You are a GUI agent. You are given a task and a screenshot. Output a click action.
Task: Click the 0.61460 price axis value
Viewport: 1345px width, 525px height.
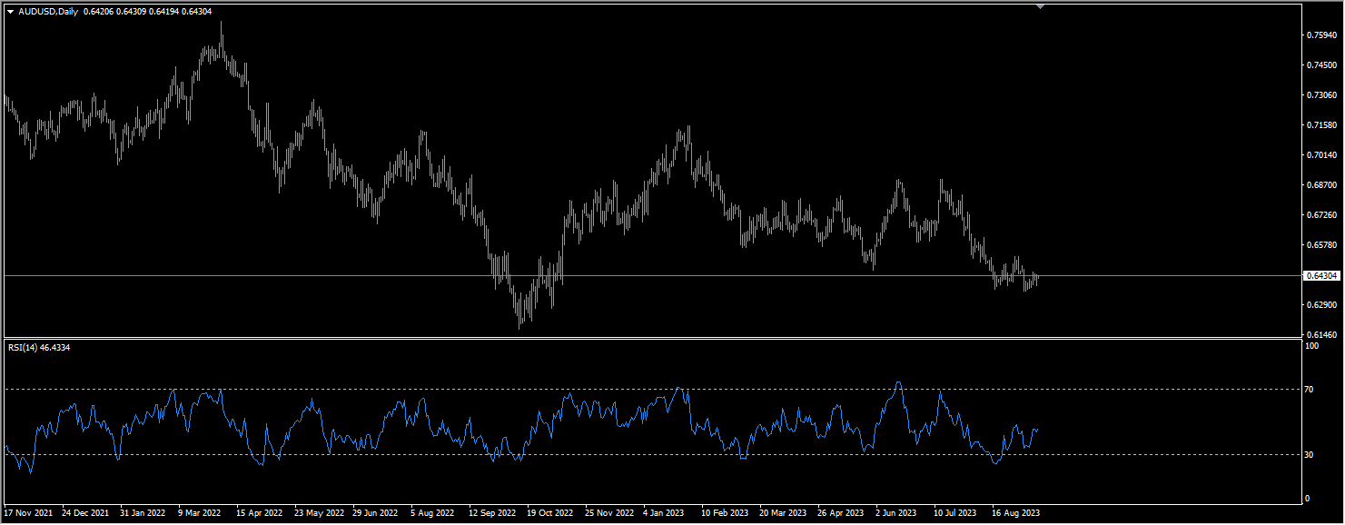[x=1321, y=335]
